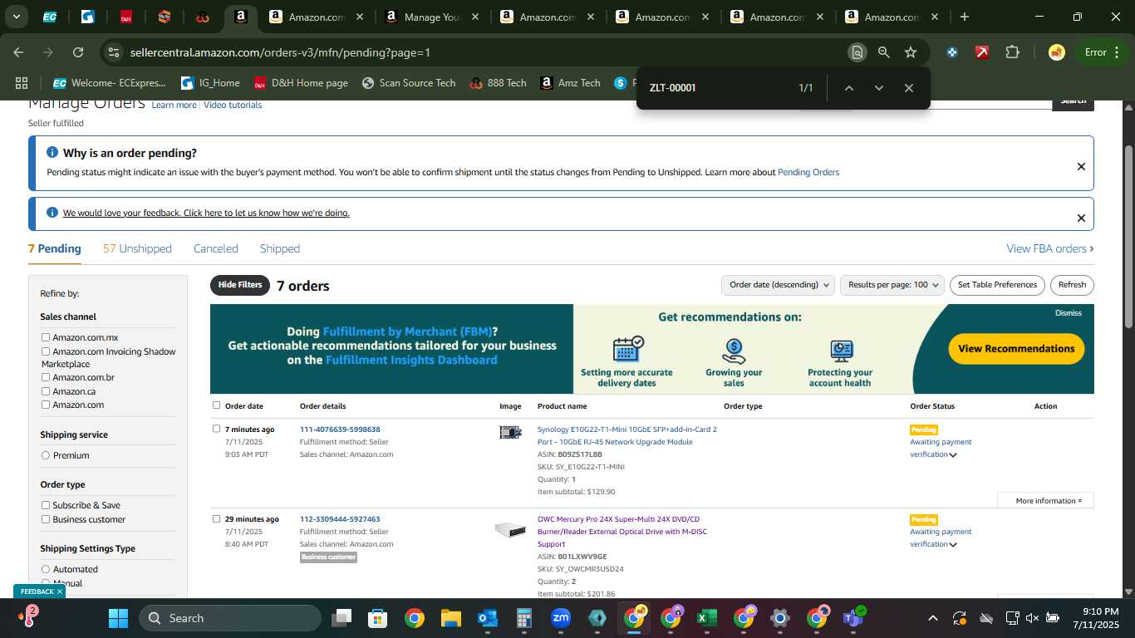Open the browser zoom magnifier icon
This screenshot has height=638, width=1135.
(x=884, y=52)
